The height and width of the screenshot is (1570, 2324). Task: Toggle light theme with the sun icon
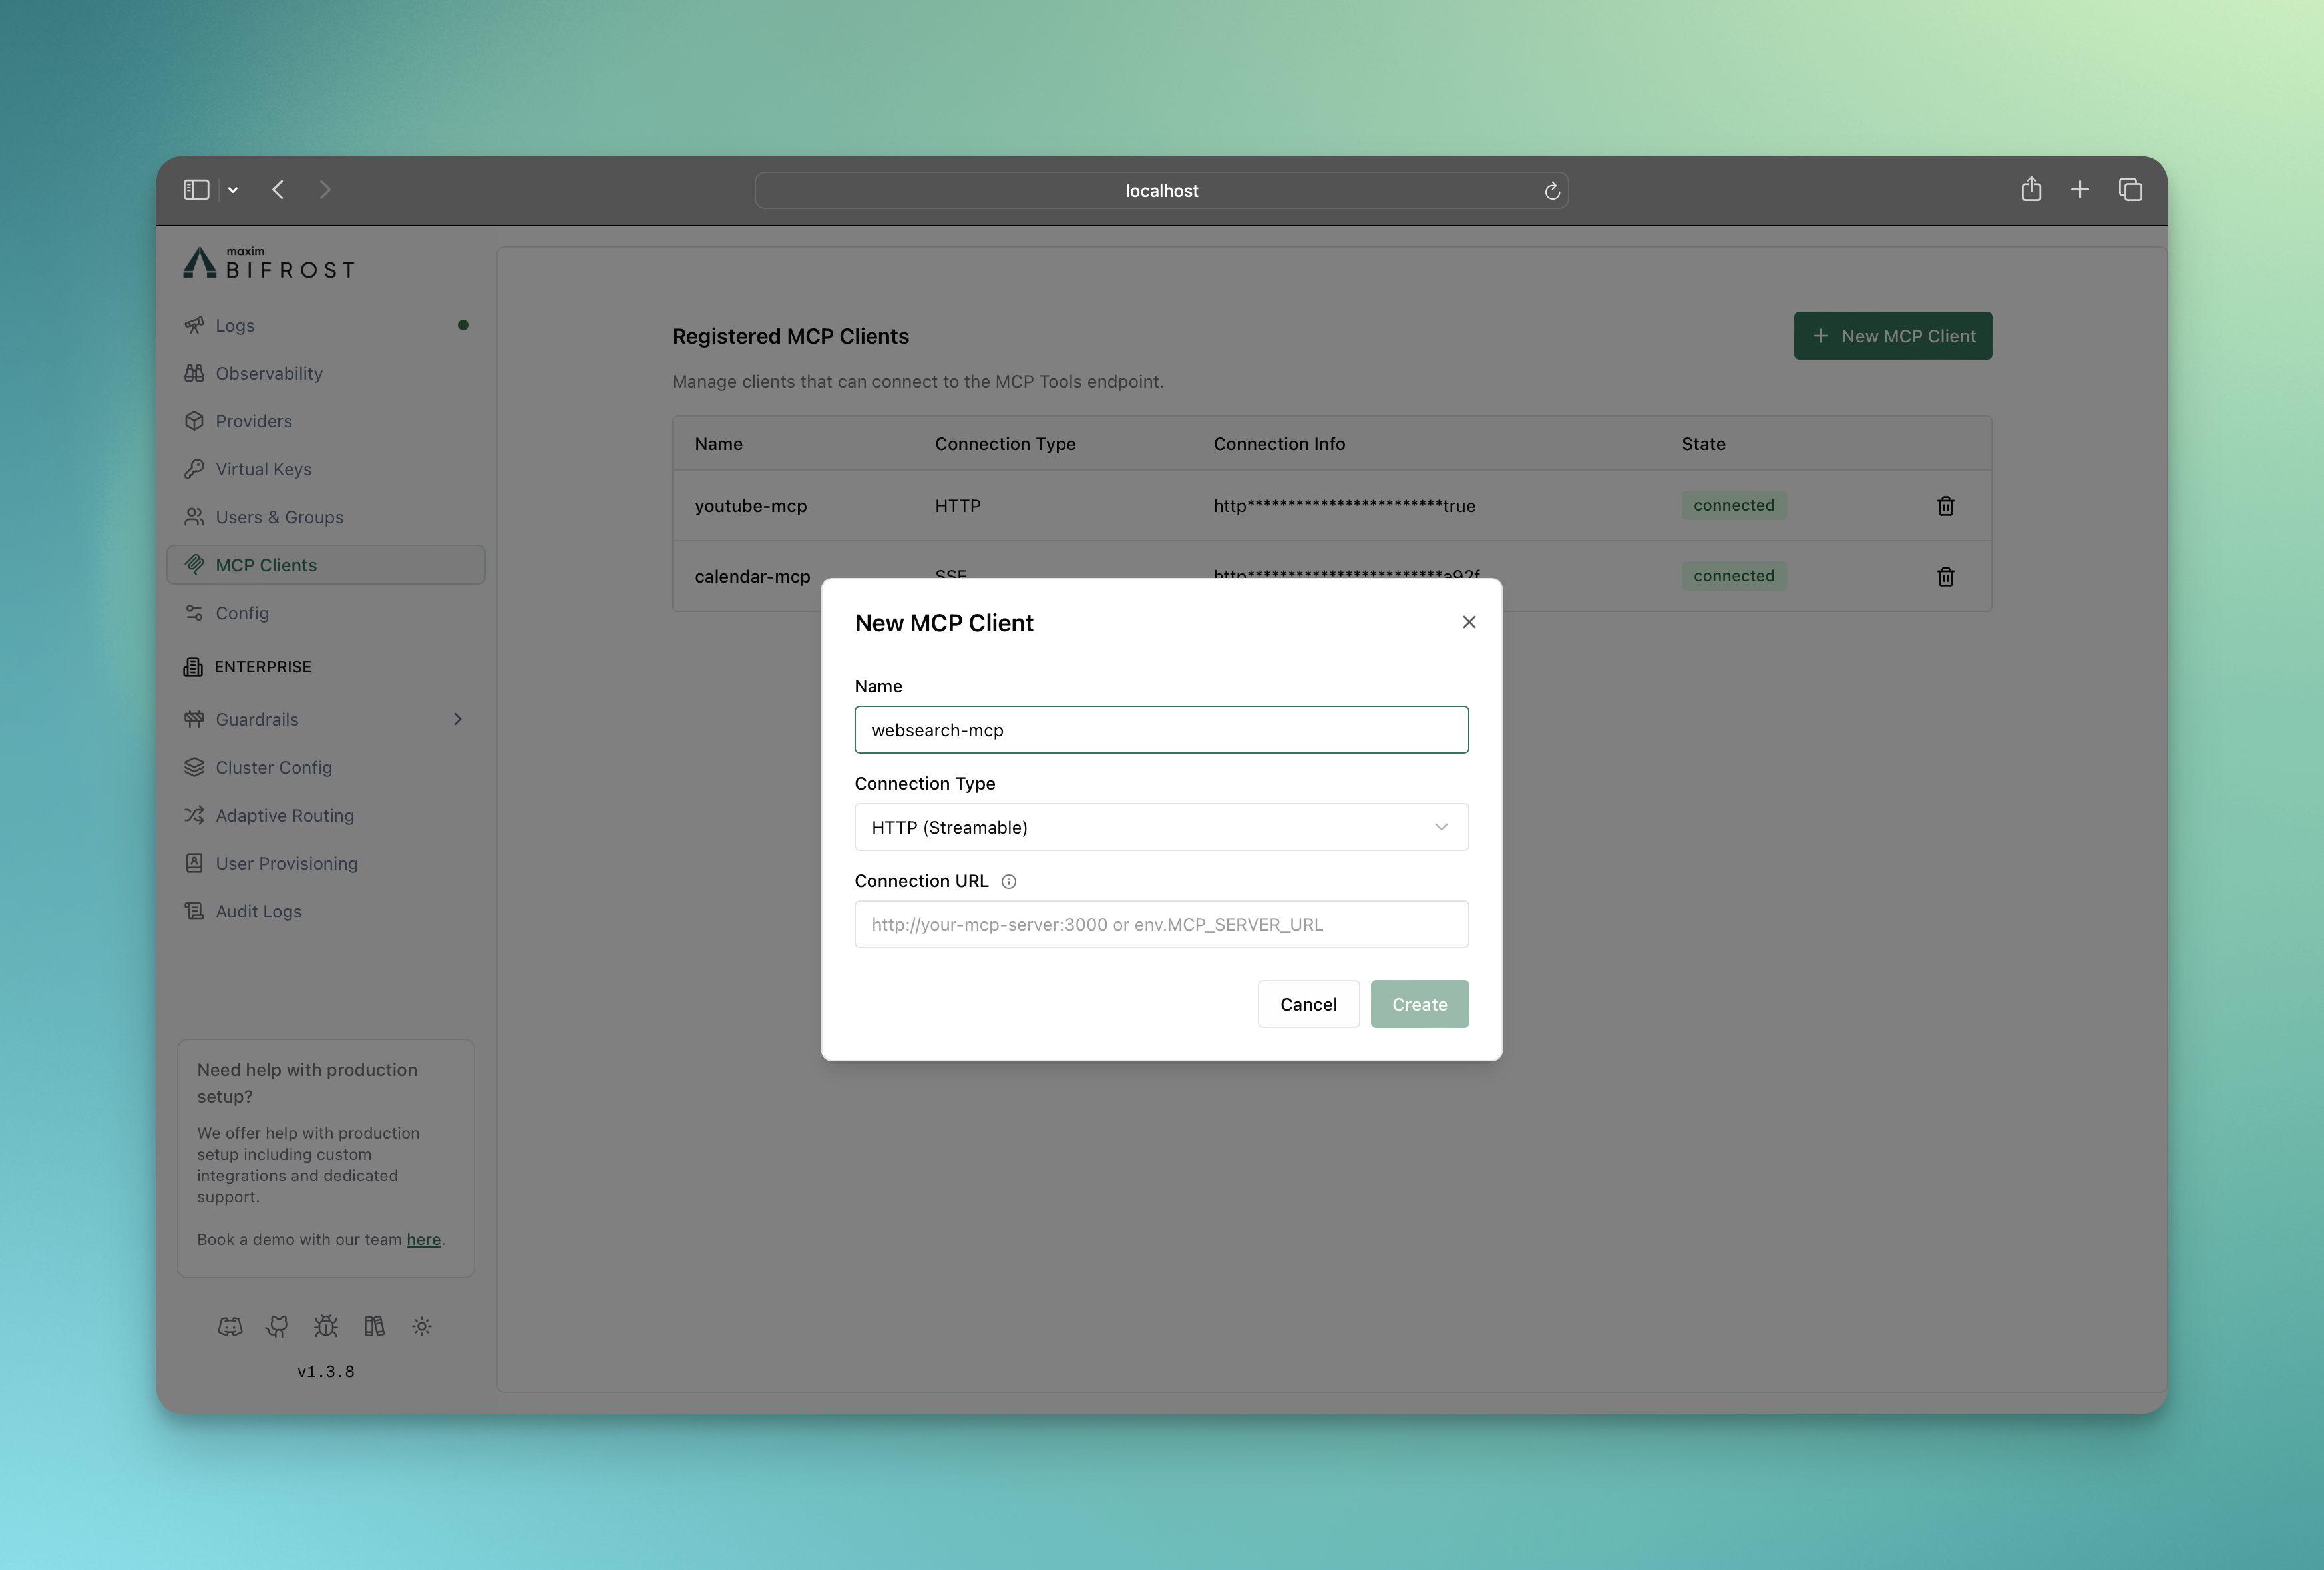[421, 1326]
